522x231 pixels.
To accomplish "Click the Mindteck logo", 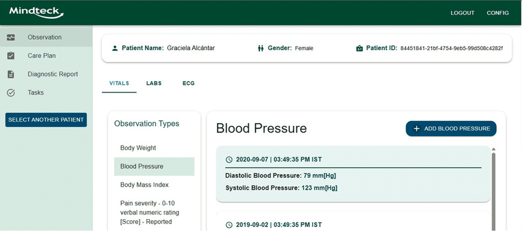I will (x=36, y=12).
